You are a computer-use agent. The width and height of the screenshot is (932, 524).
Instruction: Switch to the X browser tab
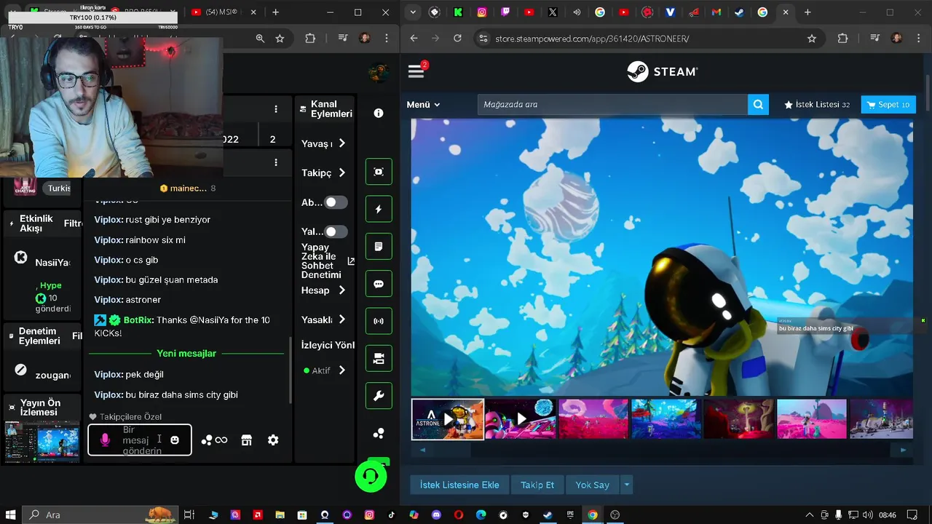click(x=553, y=12)
